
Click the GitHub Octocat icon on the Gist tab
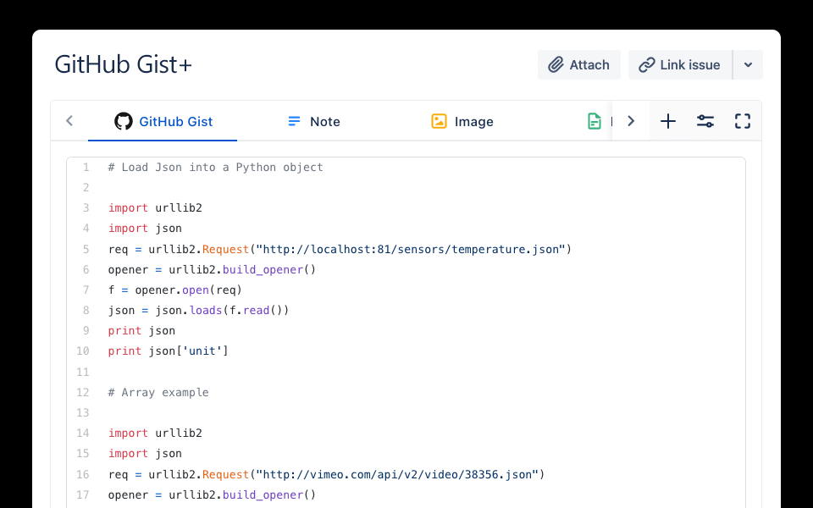[123, 121]
